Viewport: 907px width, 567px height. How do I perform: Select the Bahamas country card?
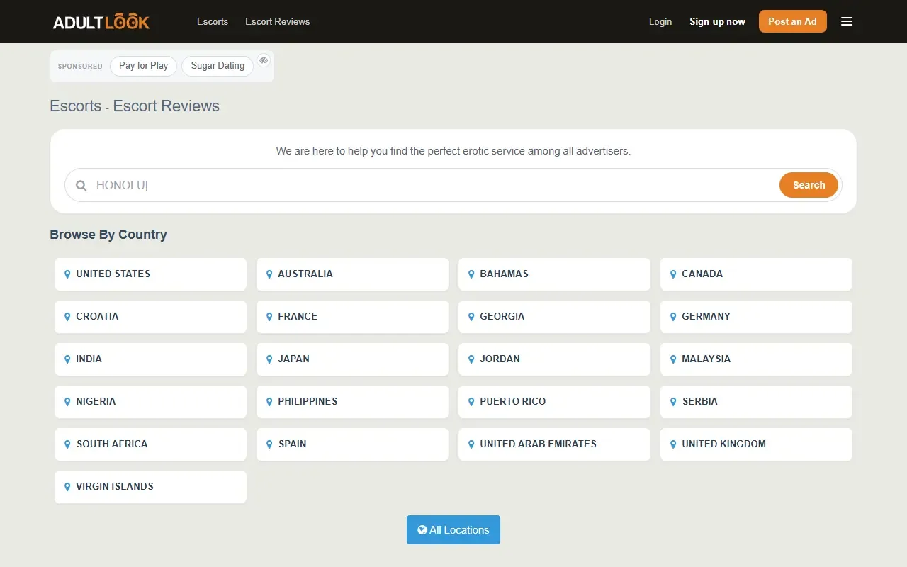pyautogui.click(x=554, y=274)
